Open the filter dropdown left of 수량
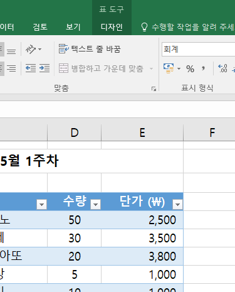235x292 pixels. click(x=41, y=204)
